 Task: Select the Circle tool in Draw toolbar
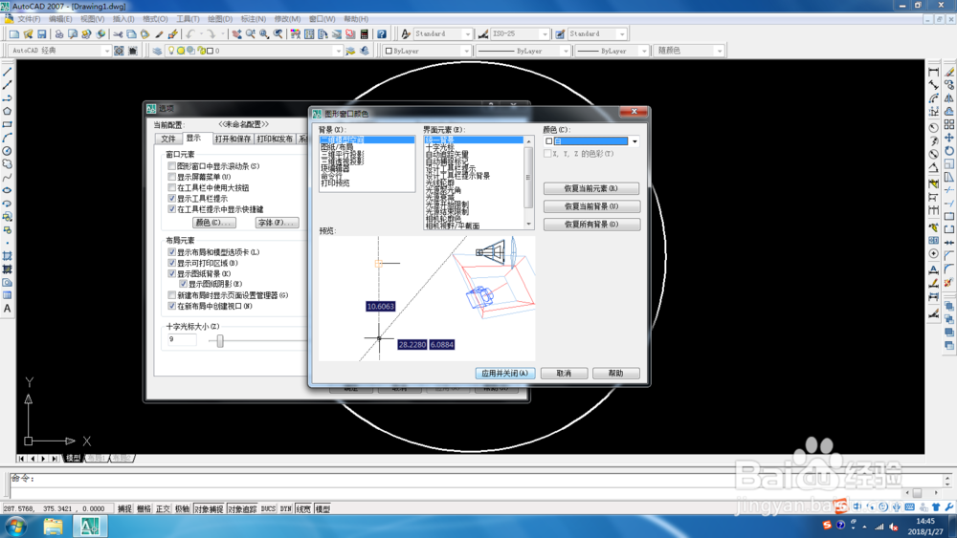tap(8, 150)
